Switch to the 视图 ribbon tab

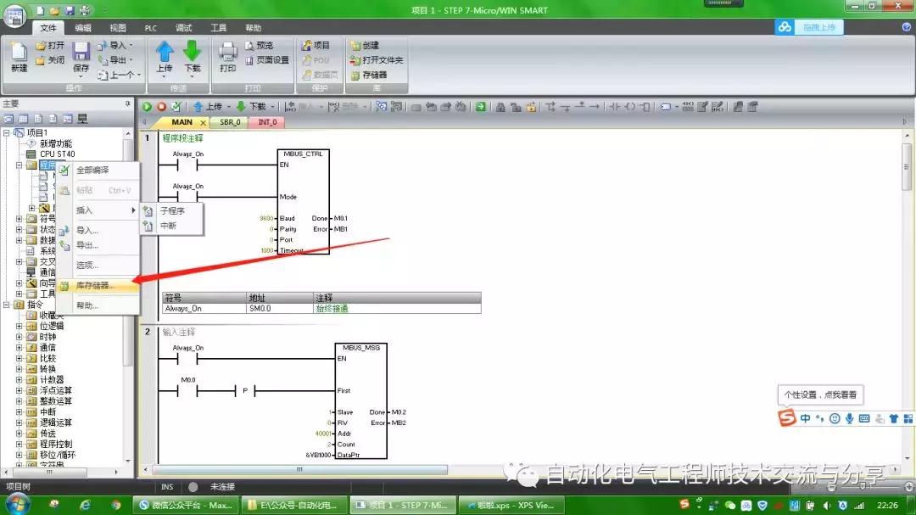[x=117, y=27]
